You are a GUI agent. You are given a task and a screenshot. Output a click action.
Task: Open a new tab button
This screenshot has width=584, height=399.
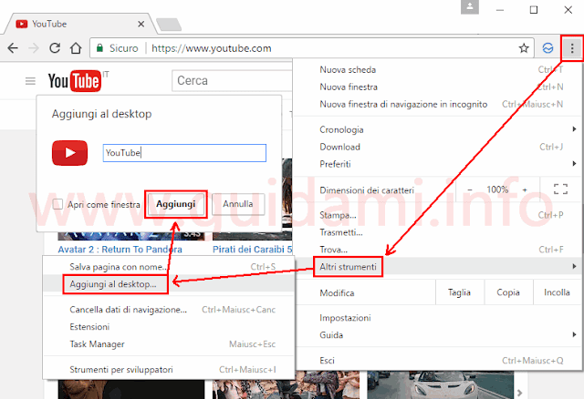click(x=169, y=25)
